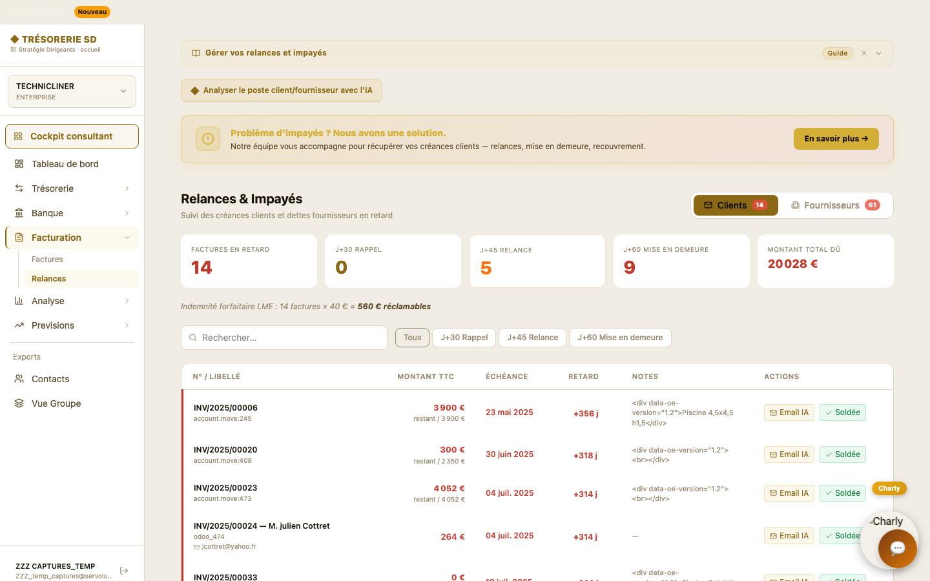This screenshot has width=930, height=581.
Task: Click the En savoir plus button
Action: [x=836, y=139]
